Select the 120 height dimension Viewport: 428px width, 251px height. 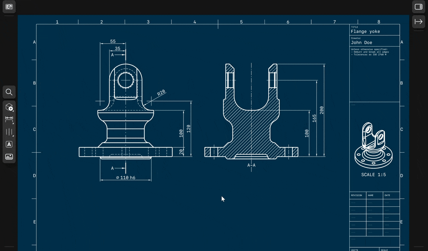pyautogui.click(x=188, y=129)
